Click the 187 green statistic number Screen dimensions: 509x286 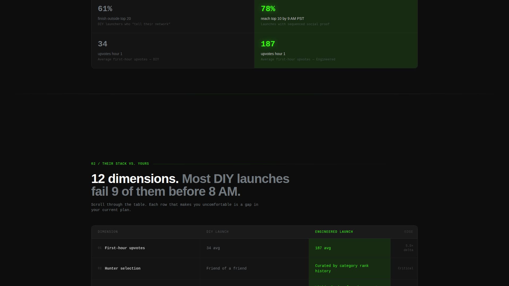point(268,44)
